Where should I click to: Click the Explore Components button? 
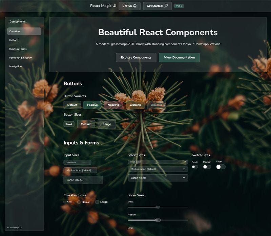click(x=136, y=57)
